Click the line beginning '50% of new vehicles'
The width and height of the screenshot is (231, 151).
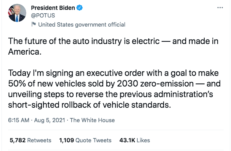click(x=114, y=83)
